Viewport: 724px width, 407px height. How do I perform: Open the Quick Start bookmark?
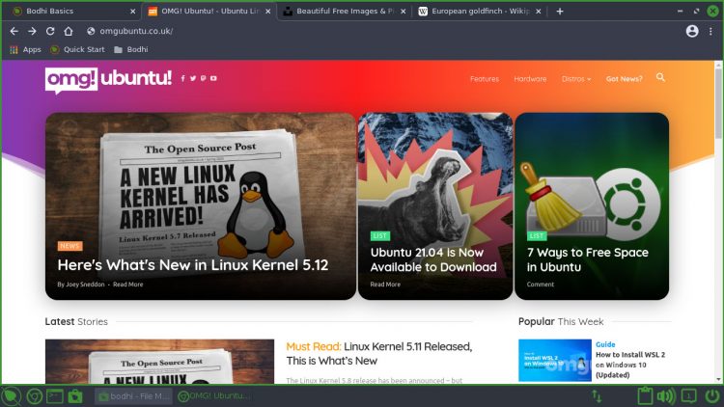pyautogui.click(x=77, y=49)
